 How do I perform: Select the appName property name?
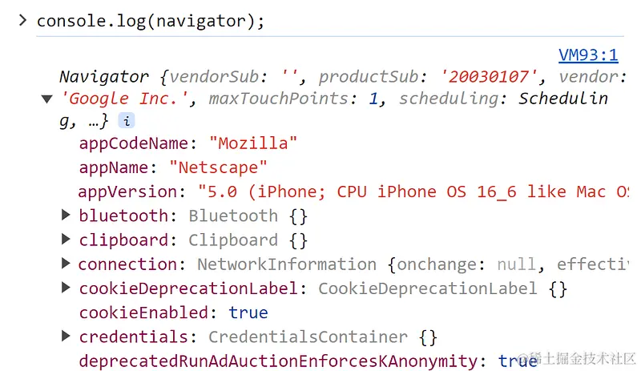click(113, 167)
